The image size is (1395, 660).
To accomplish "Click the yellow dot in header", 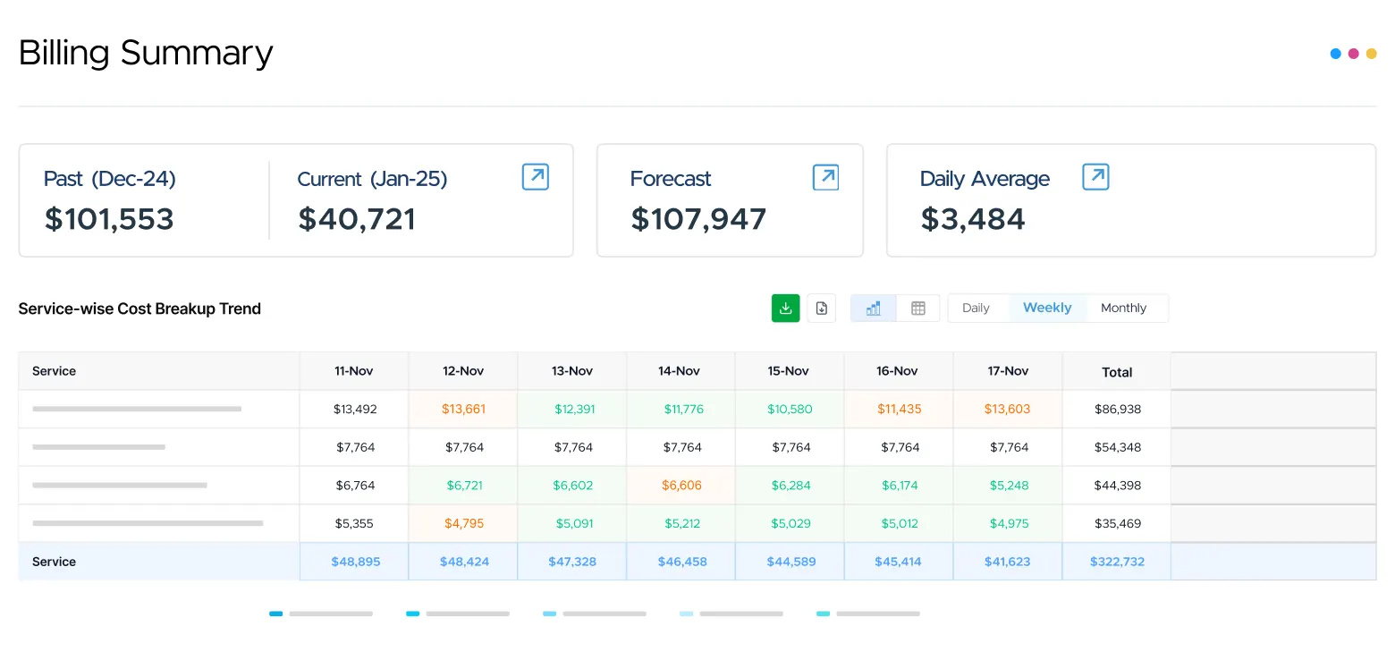I will (x=1371, y=54).
